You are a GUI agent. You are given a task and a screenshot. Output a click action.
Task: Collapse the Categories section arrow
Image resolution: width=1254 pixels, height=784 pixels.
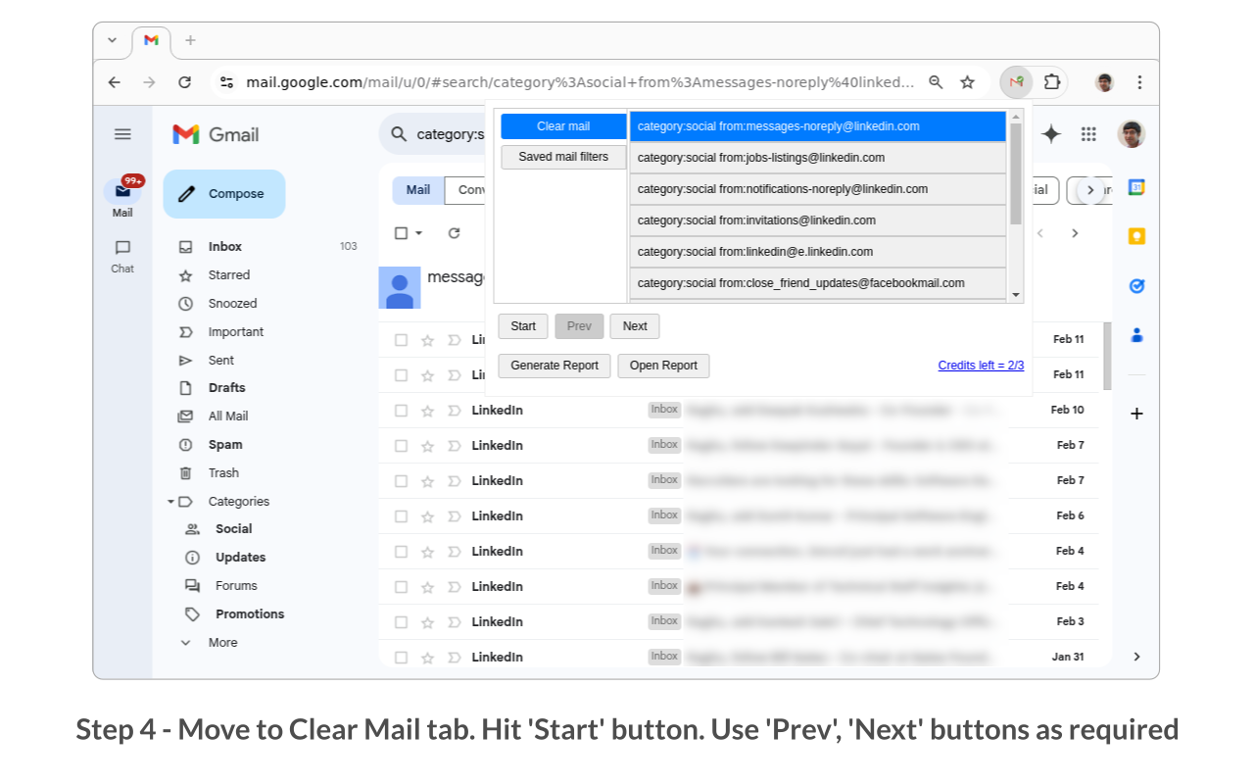point(170,502)
